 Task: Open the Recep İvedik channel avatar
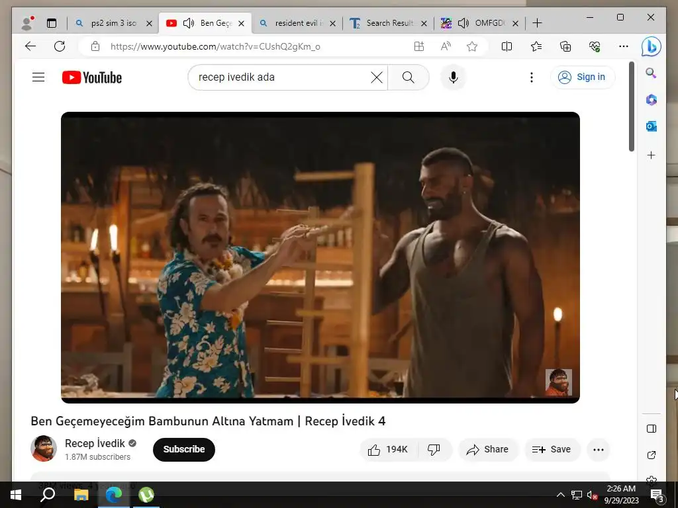[44, 449]
